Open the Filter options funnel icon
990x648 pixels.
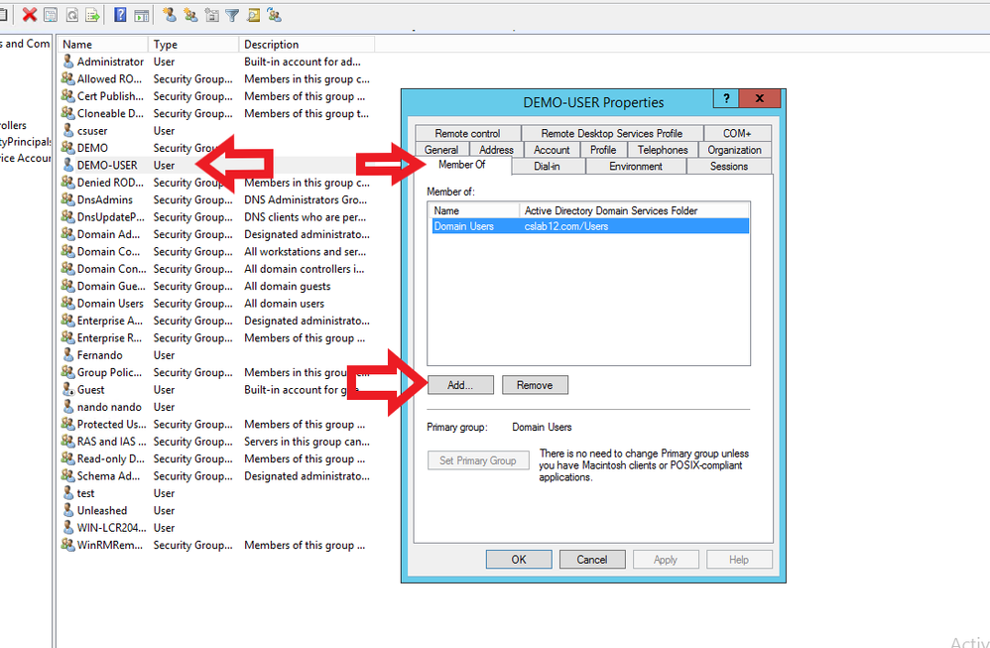pyautogui.click(x=232, y=15)
